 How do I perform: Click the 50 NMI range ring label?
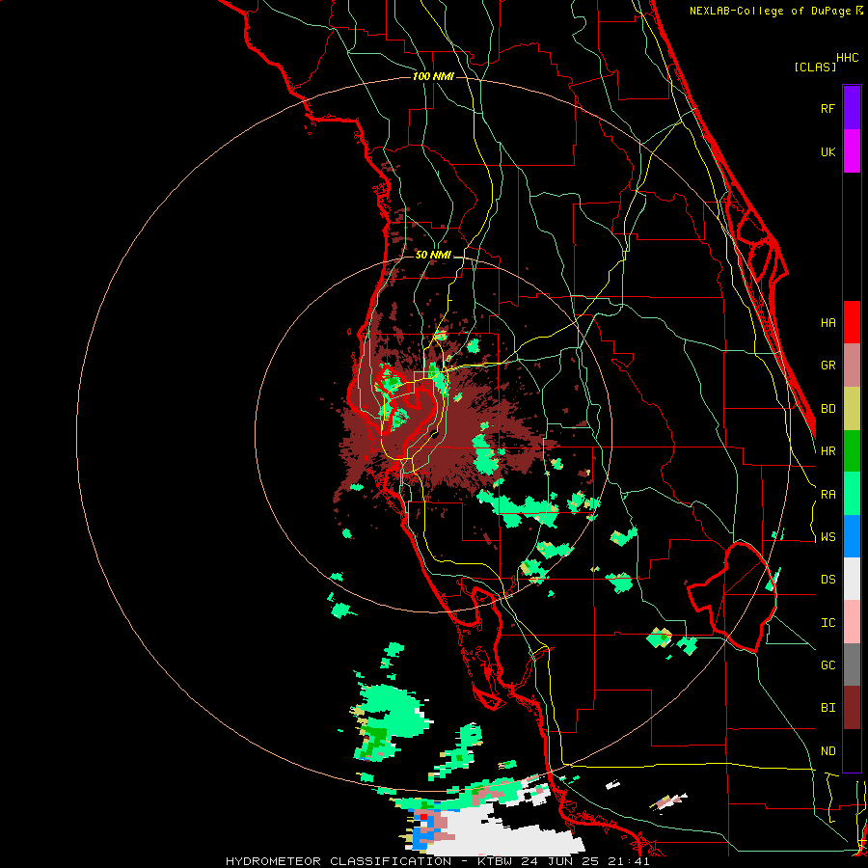(433, 256)
